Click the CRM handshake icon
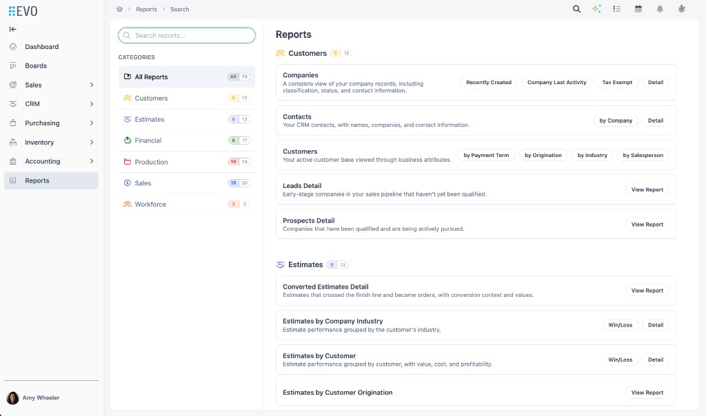Image resolution: width=706 pixels, height=416 pixels. pos(13,104)
